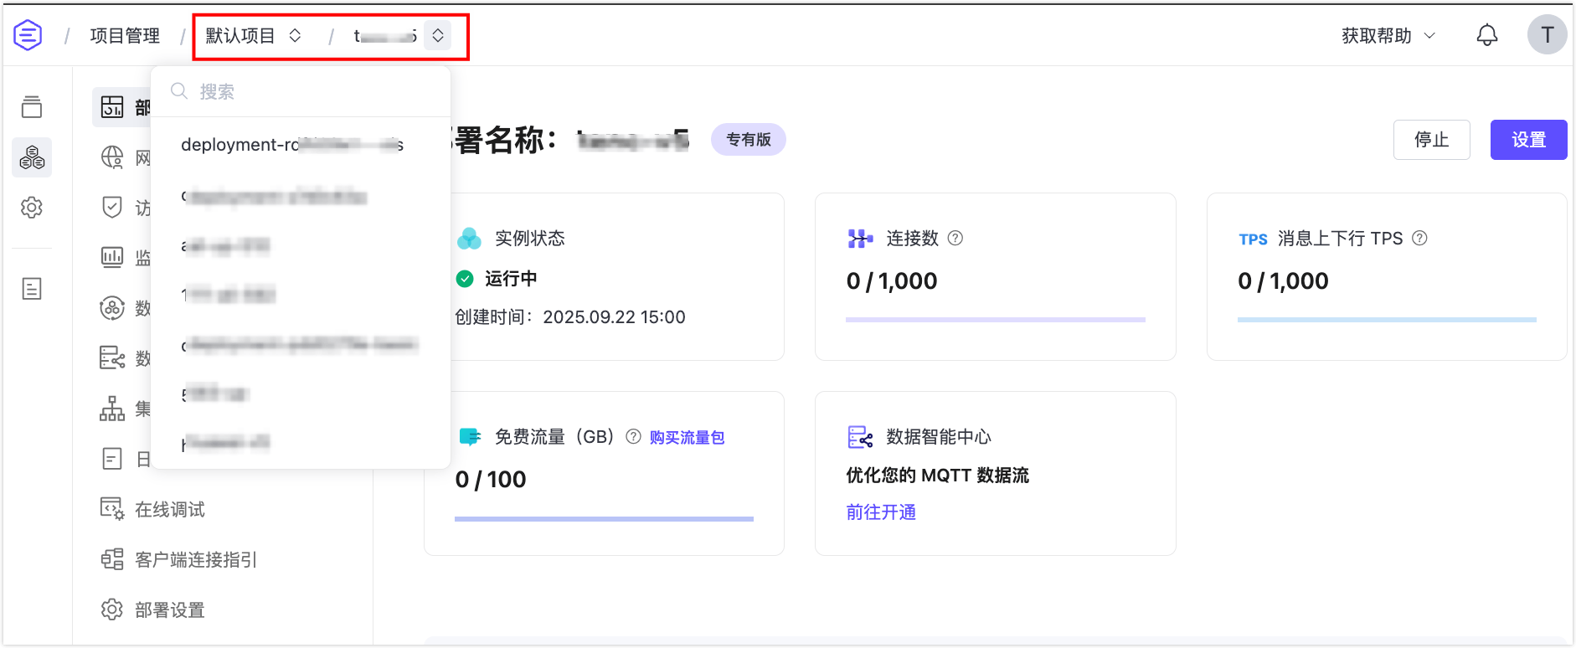This screenshot has width=1576, height=648.
Task: Open 部署设置 in sidebar
Action: point(169,610)
